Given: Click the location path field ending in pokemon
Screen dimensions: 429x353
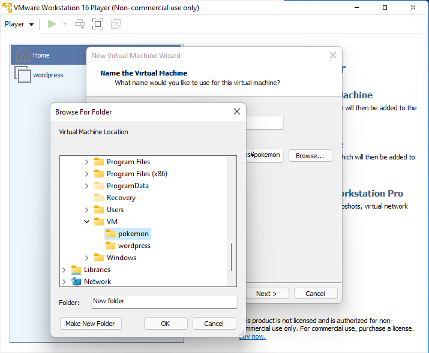Looking at the screenshot, I should (x=264, y=155).
